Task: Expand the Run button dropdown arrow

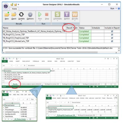Action: [x=40, y=21]
